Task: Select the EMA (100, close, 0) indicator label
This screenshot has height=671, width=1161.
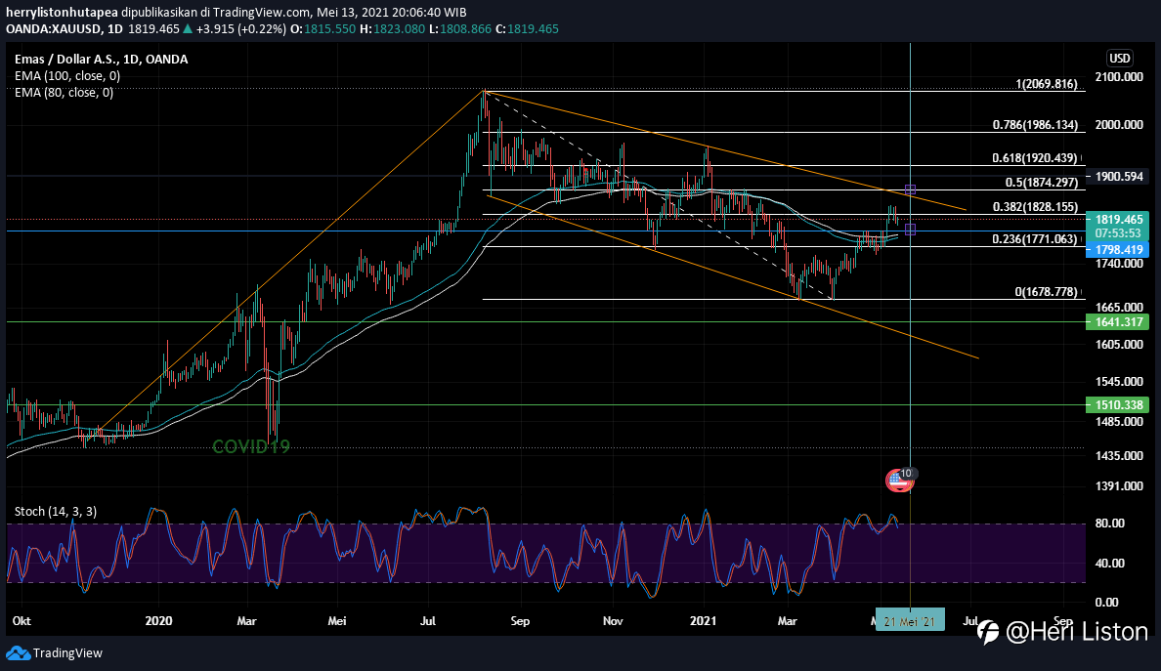Action: (x=67, y=75)
